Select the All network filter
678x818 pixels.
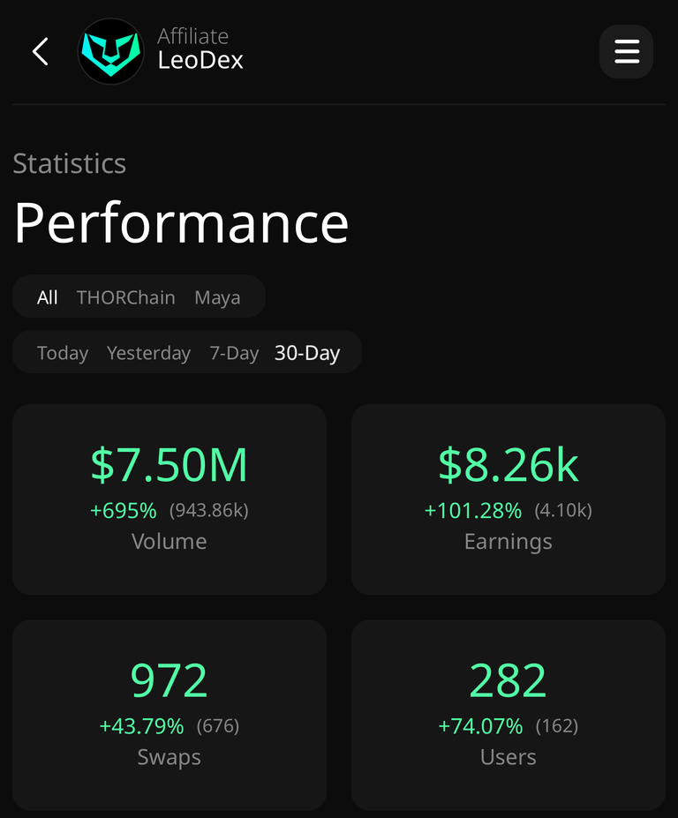(x=47, y=297)
